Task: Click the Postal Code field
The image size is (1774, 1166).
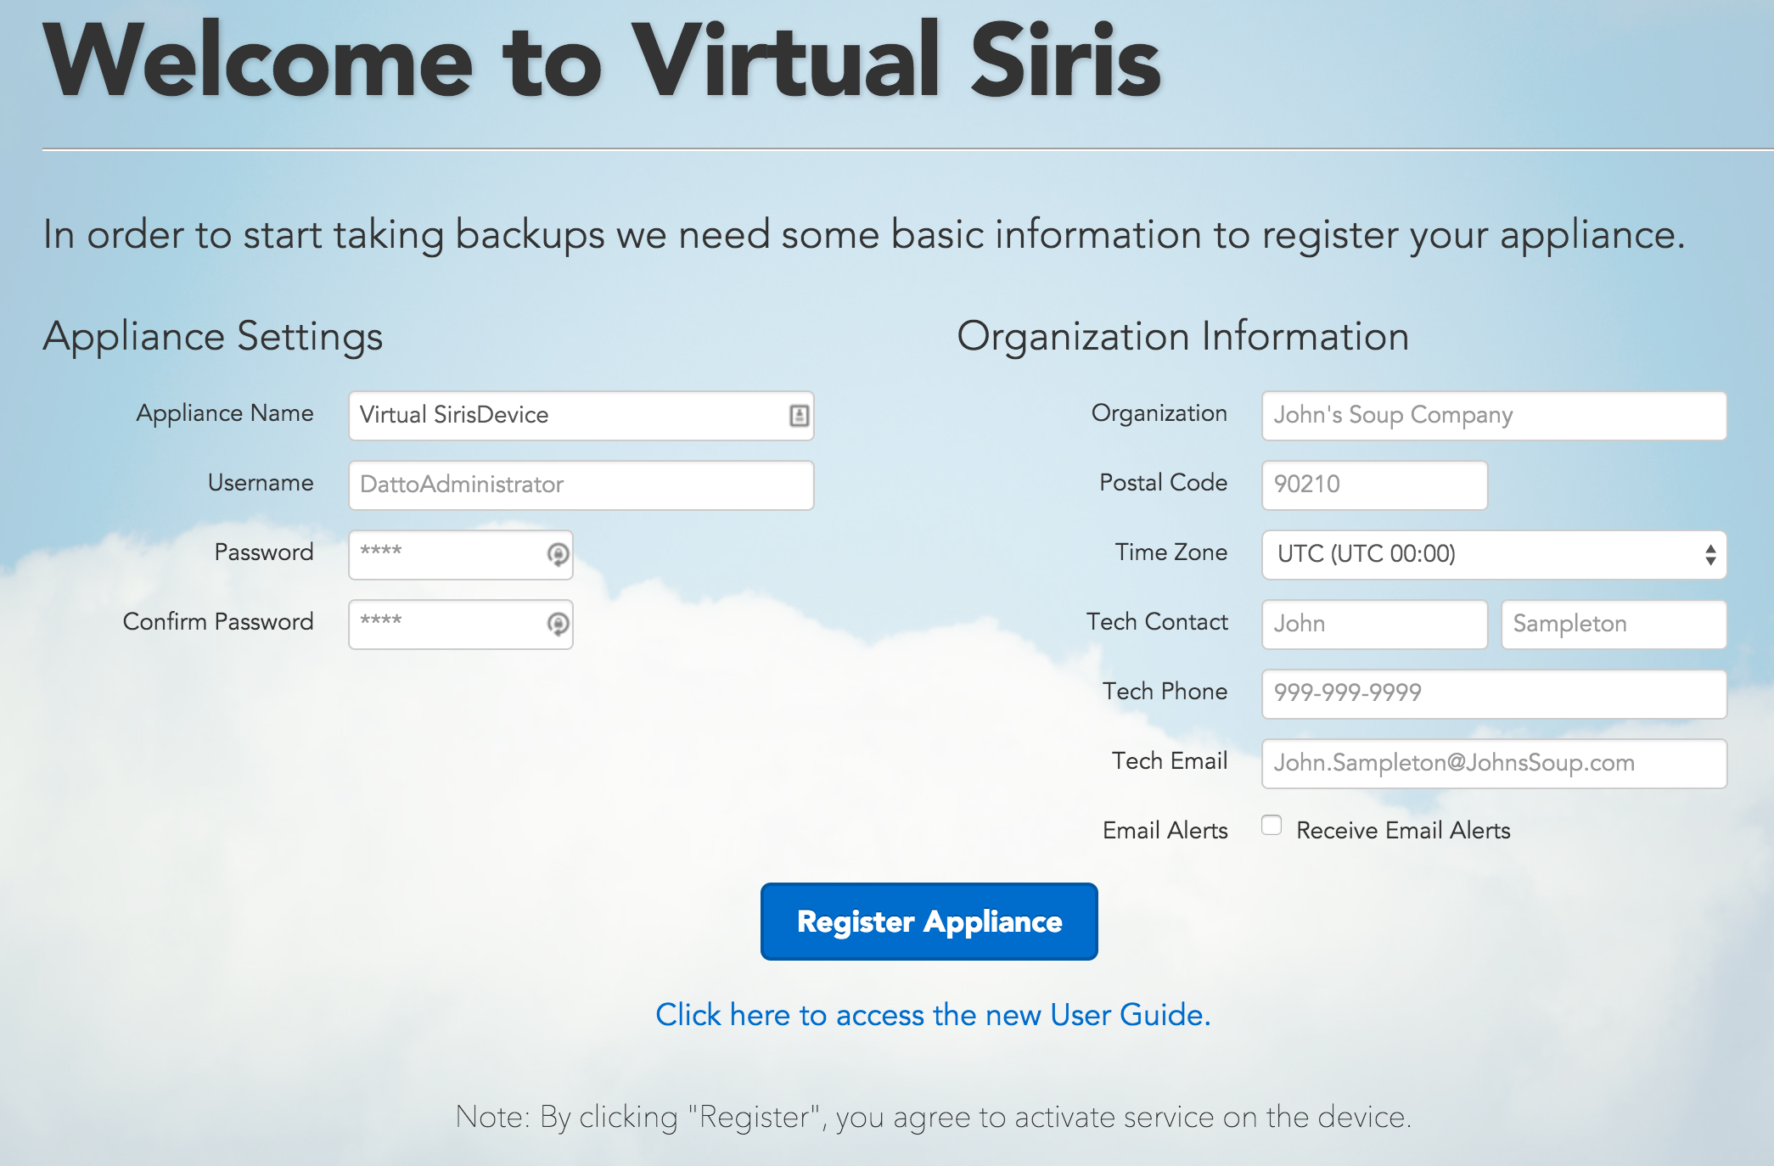Action: [1374, 485]
